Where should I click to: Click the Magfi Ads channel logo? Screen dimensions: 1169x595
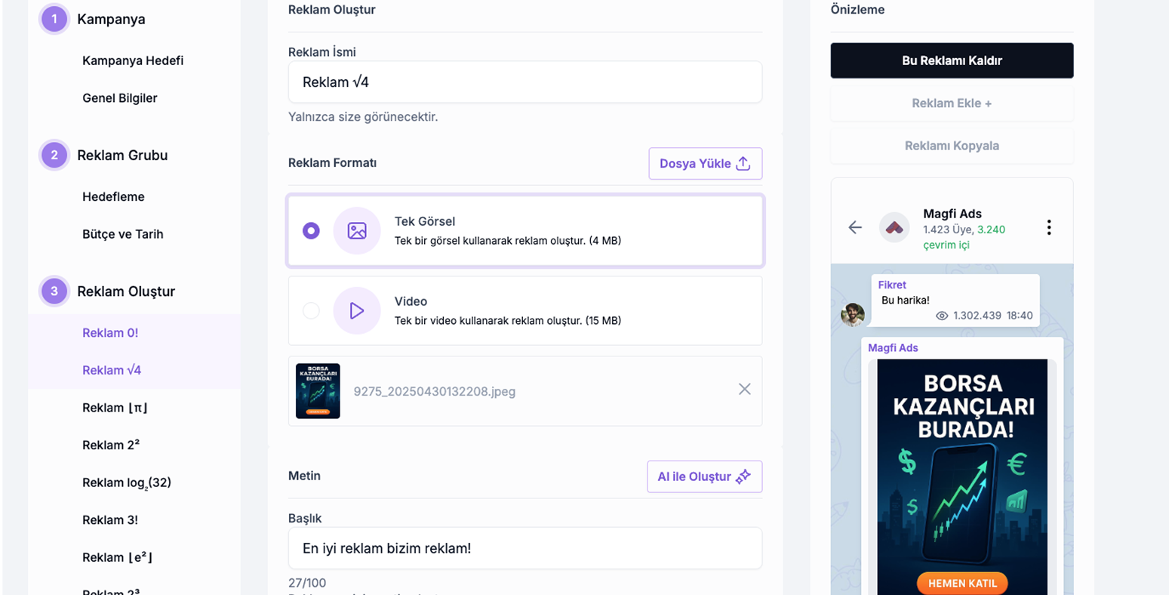click(x=894, y=227)
